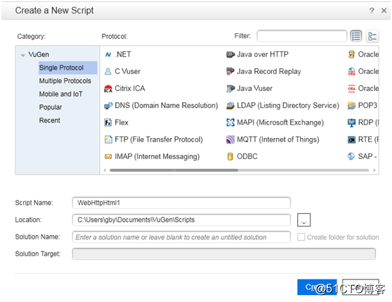Image resolution: width=392 pixels, height=302 pixels.
Task: Click the Solution Name field
Action: (181, 237)
